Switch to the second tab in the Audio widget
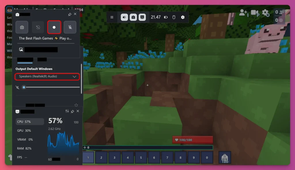295x170 pixels. tap(41, 60)
